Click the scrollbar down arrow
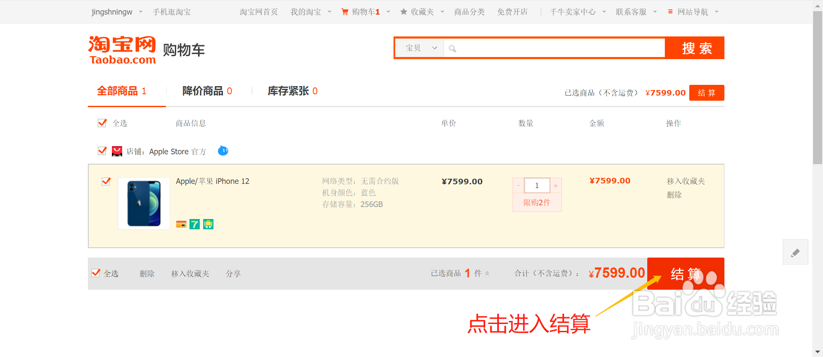 point(817,352)
